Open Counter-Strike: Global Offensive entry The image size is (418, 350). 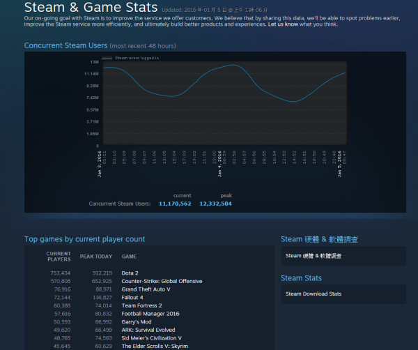point(162,281)
